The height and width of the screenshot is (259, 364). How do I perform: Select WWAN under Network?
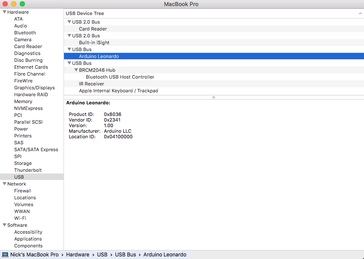22,211
